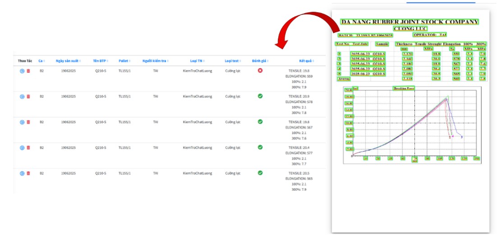Click the green check status in the last row

(x=260, y=173)
